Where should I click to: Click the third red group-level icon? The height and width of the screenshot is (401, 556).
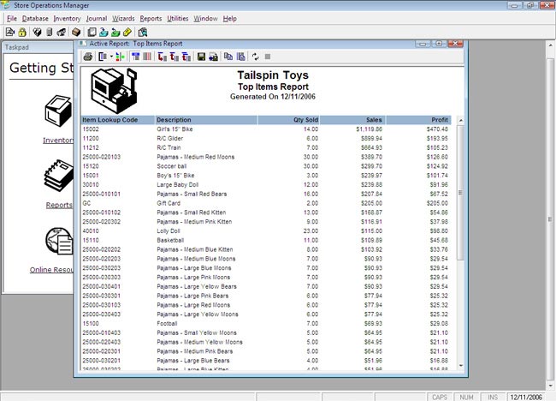(186, 57)
